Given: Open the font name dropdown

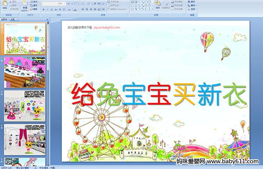Looking at the screenshot, I should point(57,4).
